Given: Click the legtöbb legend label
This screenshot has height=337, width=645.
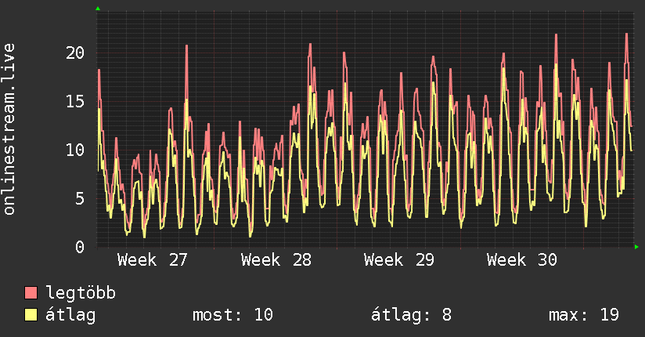Looking at the screenshot, I should [x=81, y=293].
